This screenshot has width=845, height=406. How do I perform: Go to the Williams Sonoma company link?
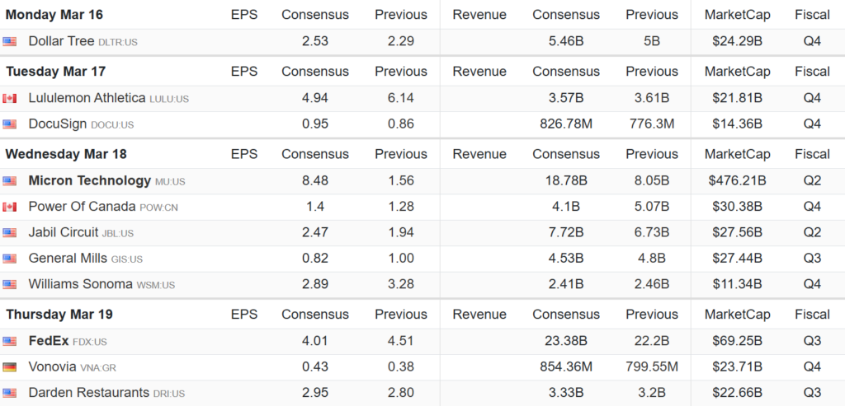pyautogui.click(x=80, y=284)
